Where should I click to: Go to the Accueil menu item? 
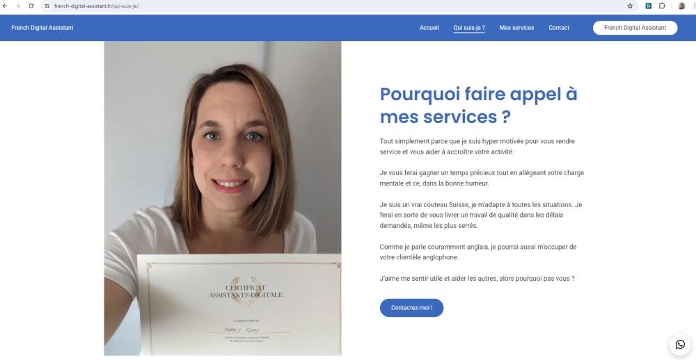[x=429, y=28]
